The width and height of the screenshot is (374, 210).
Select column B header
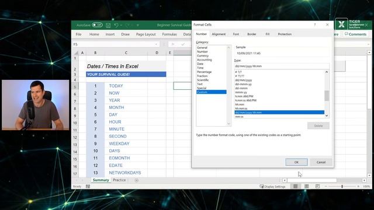tap(95, 52)
